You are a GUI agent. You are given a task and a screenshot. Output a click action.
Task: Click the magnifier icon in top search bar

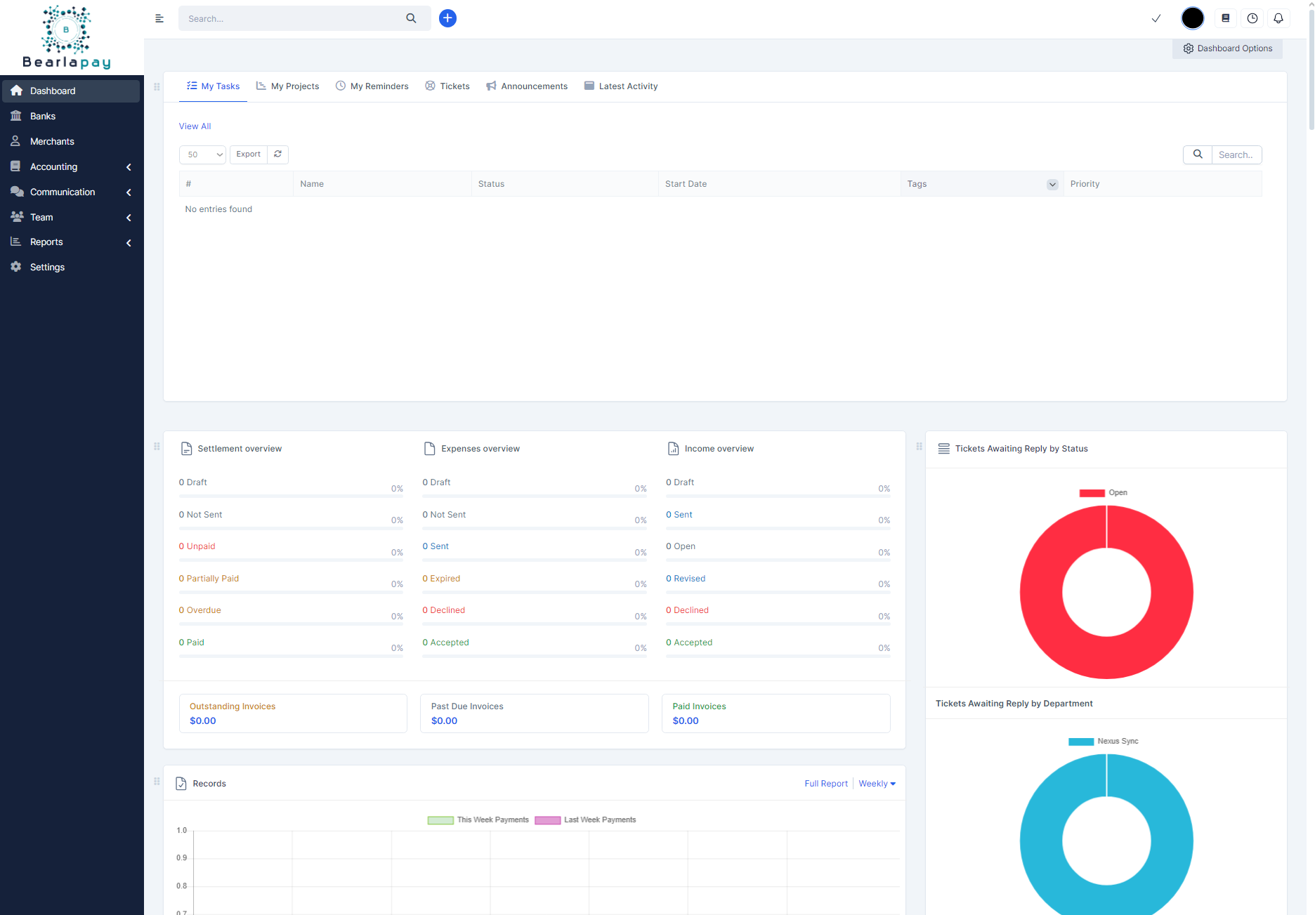pyautogui.click(x=411, y=18)
